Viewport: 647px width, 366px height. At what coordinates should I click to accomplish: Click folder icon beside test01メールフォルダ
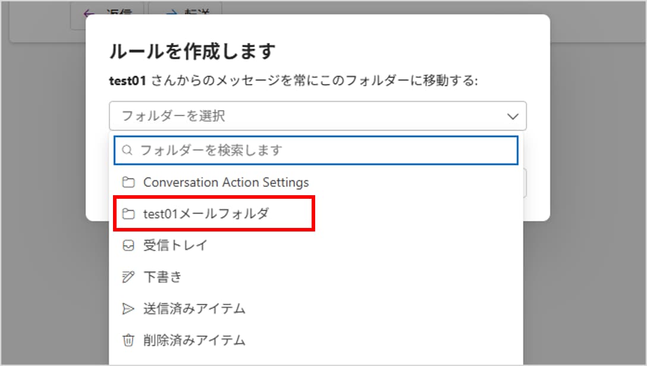tap(128, 214)
